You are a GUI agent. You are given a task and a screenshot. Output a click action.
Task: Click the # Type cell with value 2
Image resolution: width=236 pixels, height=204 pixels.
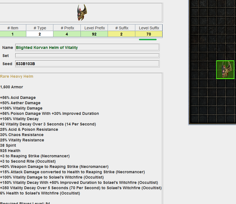click(40, 34)
